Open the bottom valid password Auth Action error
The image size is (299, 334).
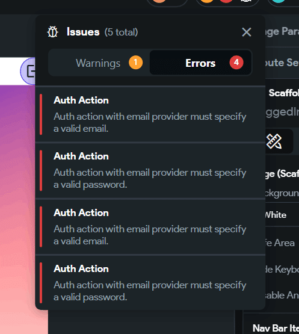point(150,283)
